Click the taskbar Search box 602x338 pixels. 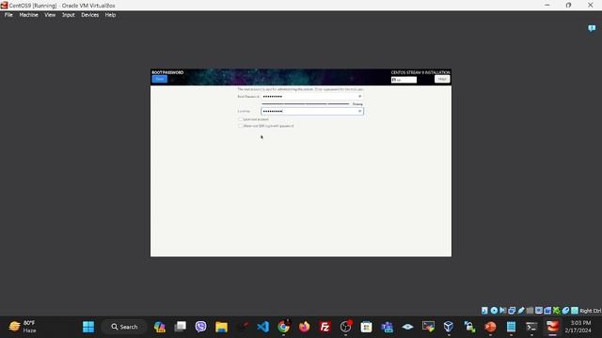tap(124, 327)
